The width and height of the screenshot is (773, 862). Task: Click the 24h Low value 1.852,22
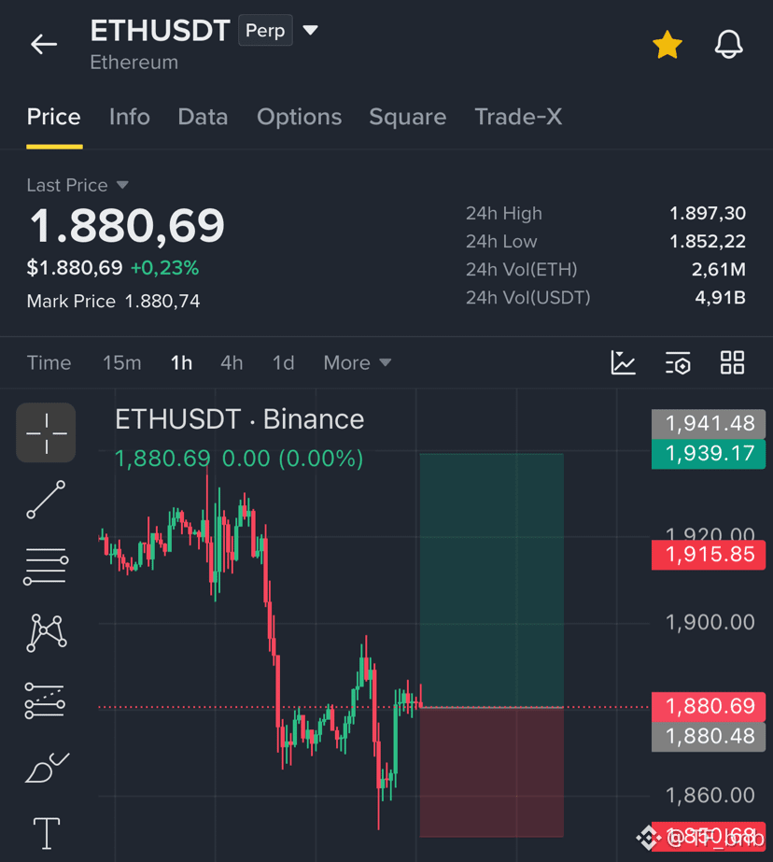708,241
